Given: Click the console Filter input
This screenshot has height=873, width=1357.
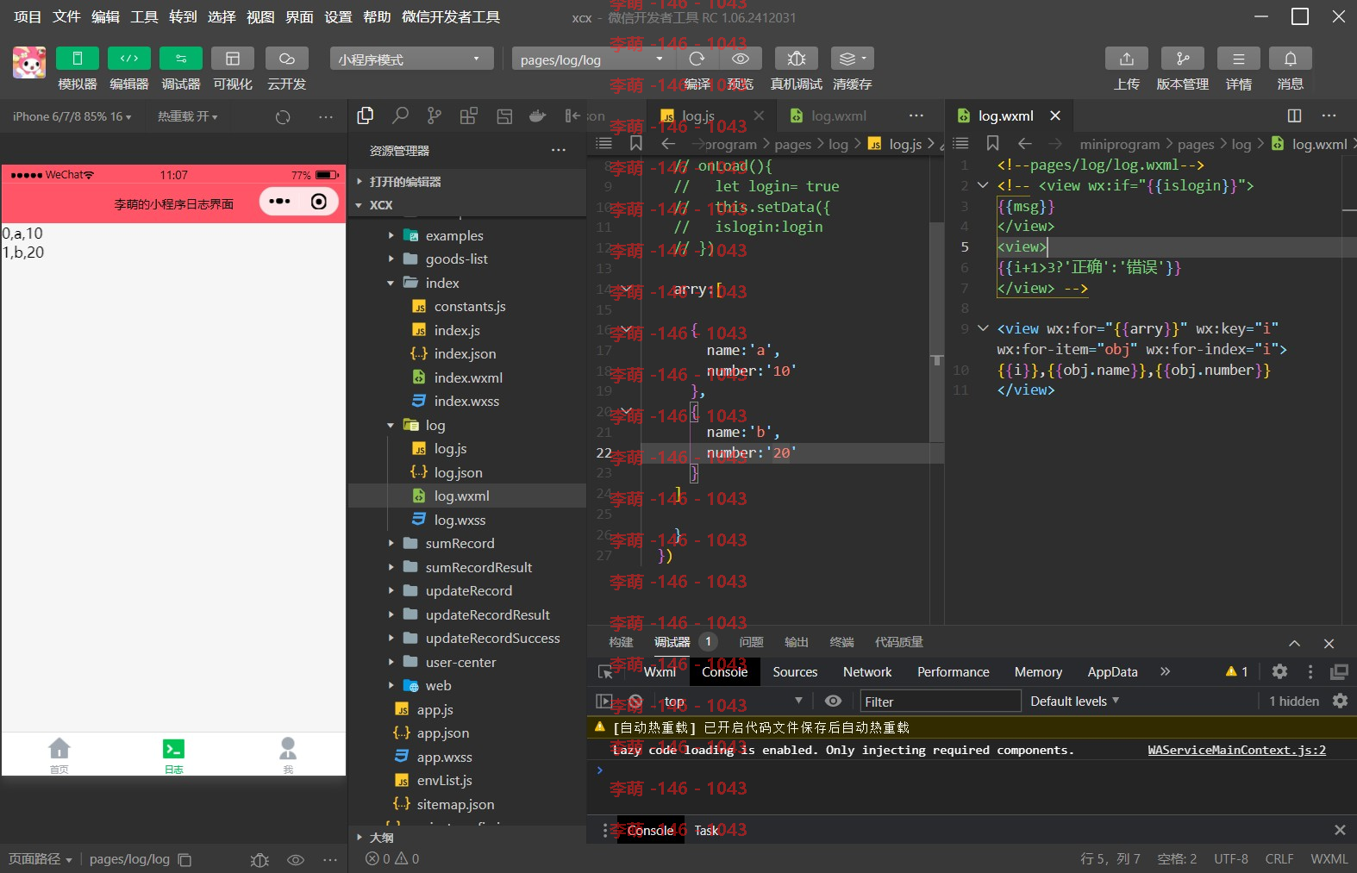Looking at the screenshot, I should [x=941, y=702].
